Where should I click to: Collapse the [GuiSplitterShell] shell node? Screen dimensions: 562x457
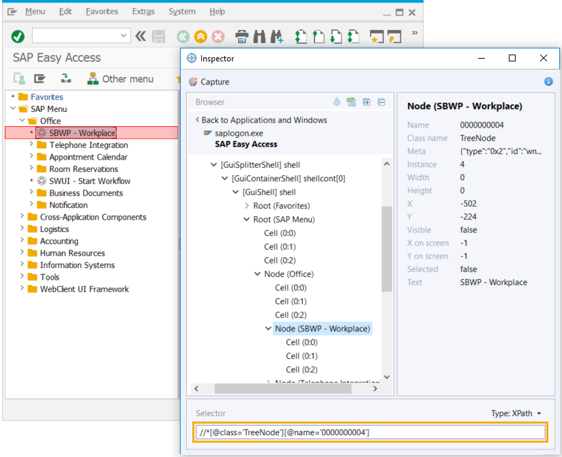point(213,165)
